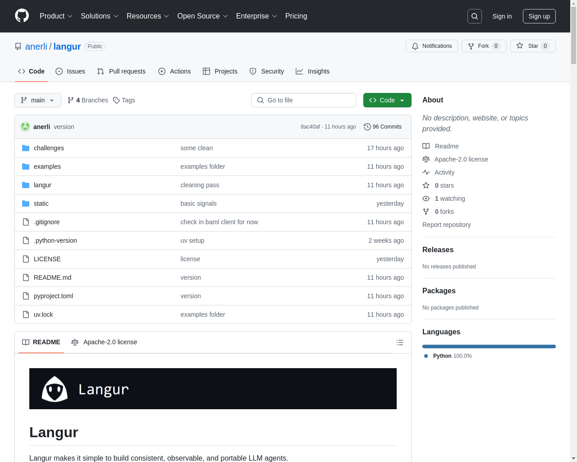Screen dimensions: 577x462
Task: Switch to the Security tab
Action: [x=267, y=71]
